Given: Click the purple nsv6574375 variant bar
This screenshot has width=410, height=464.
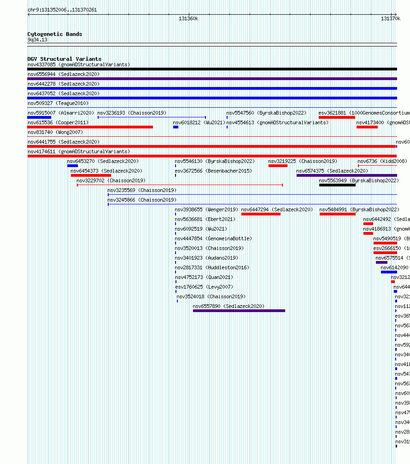Looking at the screenshot, I should (x=346, y=175).
